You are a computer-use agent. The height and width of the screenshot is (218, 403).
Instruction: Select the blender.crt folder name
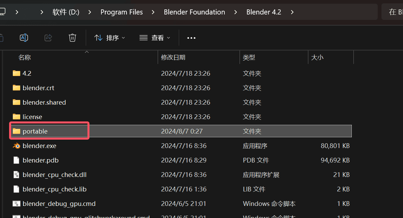[x=38, y=88]
